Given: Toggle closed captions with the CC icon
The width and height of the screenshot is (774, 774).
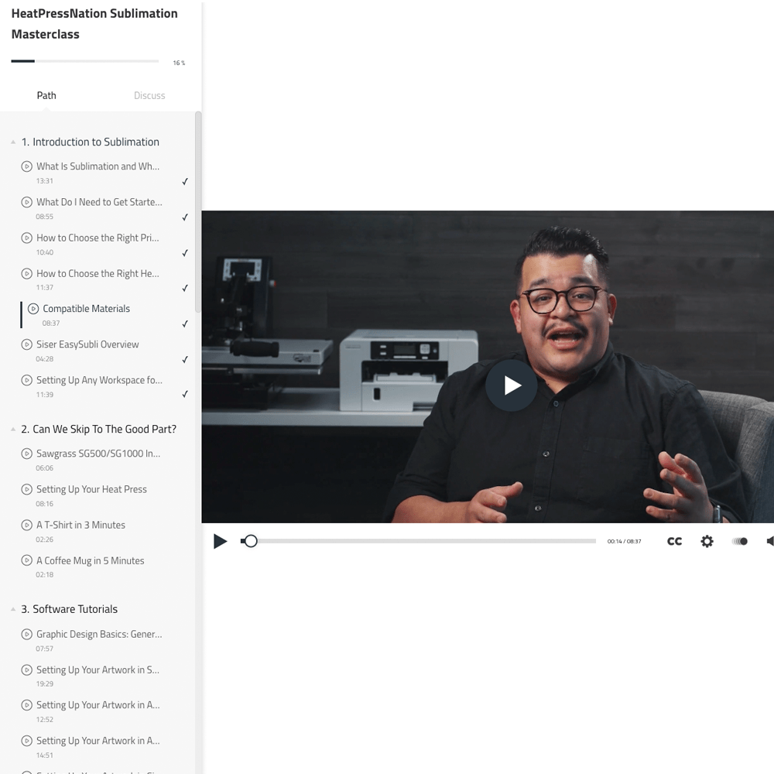Looking at the screenshot, I should (674, 541).
